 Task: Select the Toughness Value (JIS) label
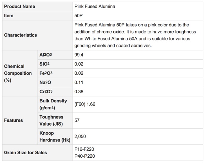pos(51,120)
